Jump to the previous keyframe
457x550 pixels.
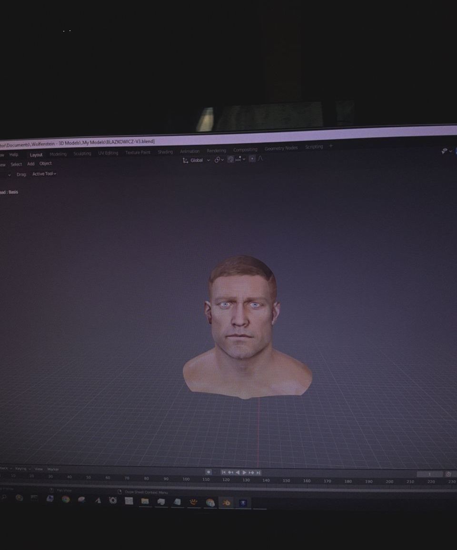point(230,472)
